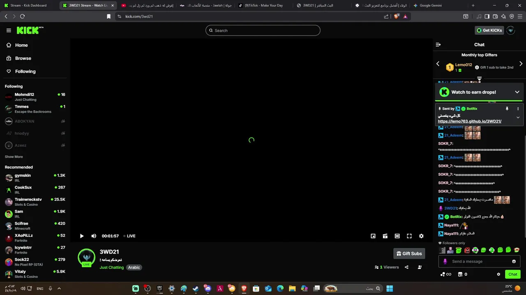This screenshot has width=526, height=295.
Task: Open the Kick shop icon with 0
Action: [462, 275]
